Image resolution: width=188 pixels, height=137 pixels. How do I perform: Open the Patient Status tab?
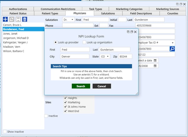point(18,13)
